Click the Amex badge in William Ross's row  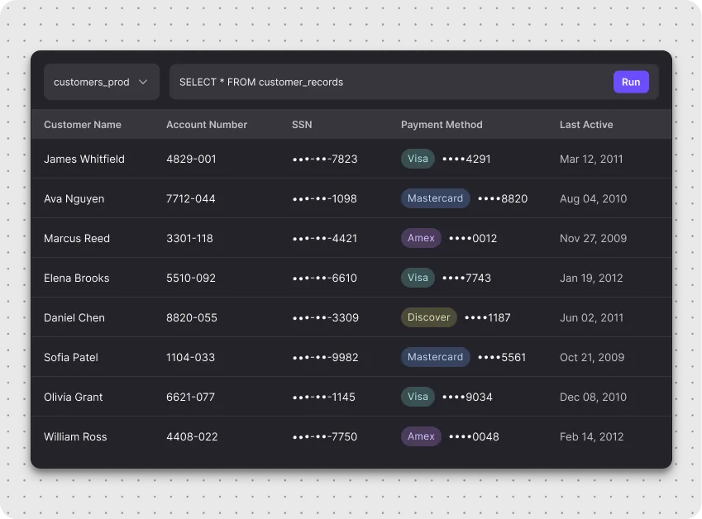(x=421, y=436)
